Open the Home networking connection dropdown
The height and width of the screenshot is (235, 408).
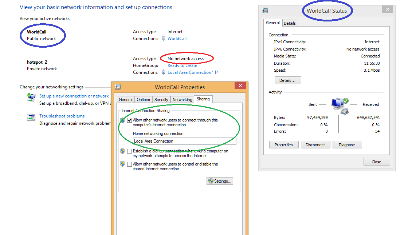[184, 141]
